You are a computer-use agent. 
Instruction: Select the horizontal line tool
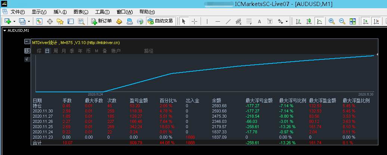(218, 21)
